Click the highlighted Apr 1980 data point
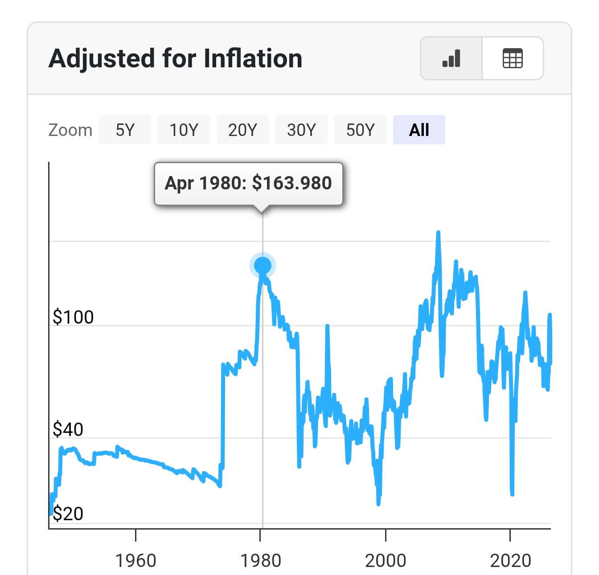 [x=263, y=266]
